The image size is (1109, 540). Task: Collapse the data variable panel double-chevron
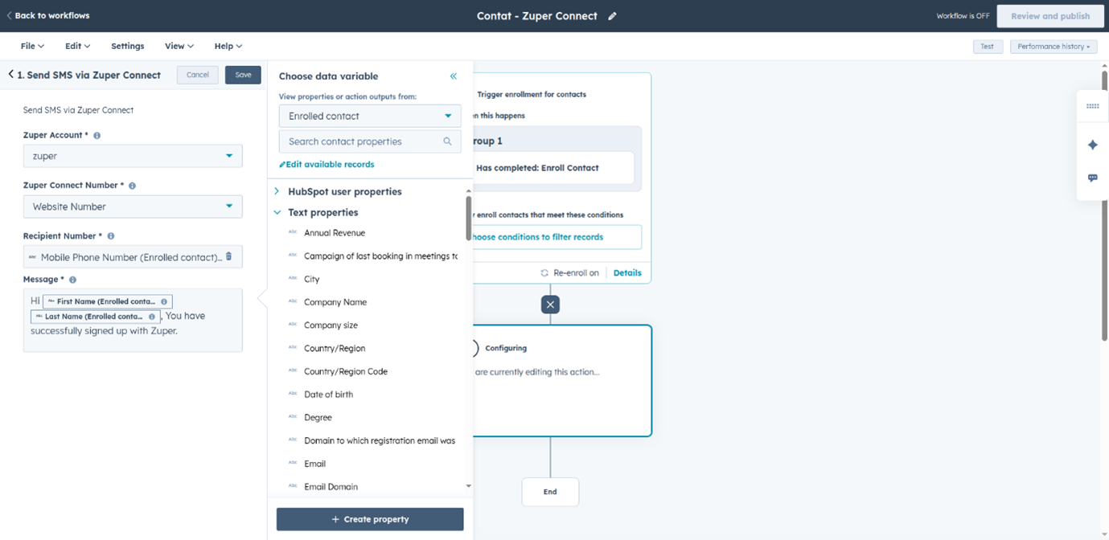point(454,76)
